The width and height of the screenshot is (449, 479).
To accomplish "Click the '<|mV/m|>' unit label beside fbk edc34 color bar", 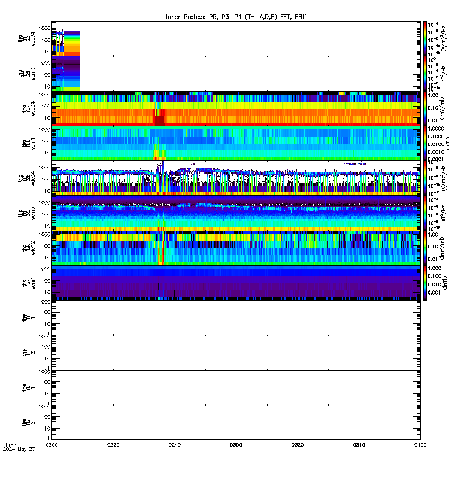I will pyautogui.click(x=442, y=108).
